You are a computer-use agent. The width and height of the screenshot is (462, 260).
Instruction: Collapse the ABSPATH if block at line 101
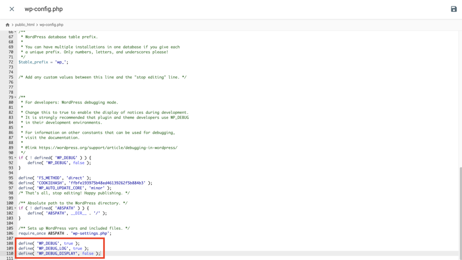pyautogui.click(x=14, y=208)
